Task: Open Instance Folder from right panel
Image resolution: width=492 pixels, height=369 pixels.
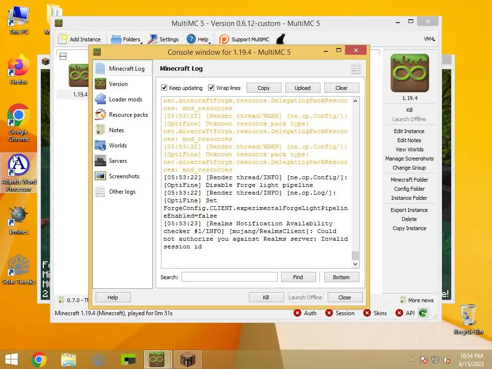Action: [x=409, y=197]
